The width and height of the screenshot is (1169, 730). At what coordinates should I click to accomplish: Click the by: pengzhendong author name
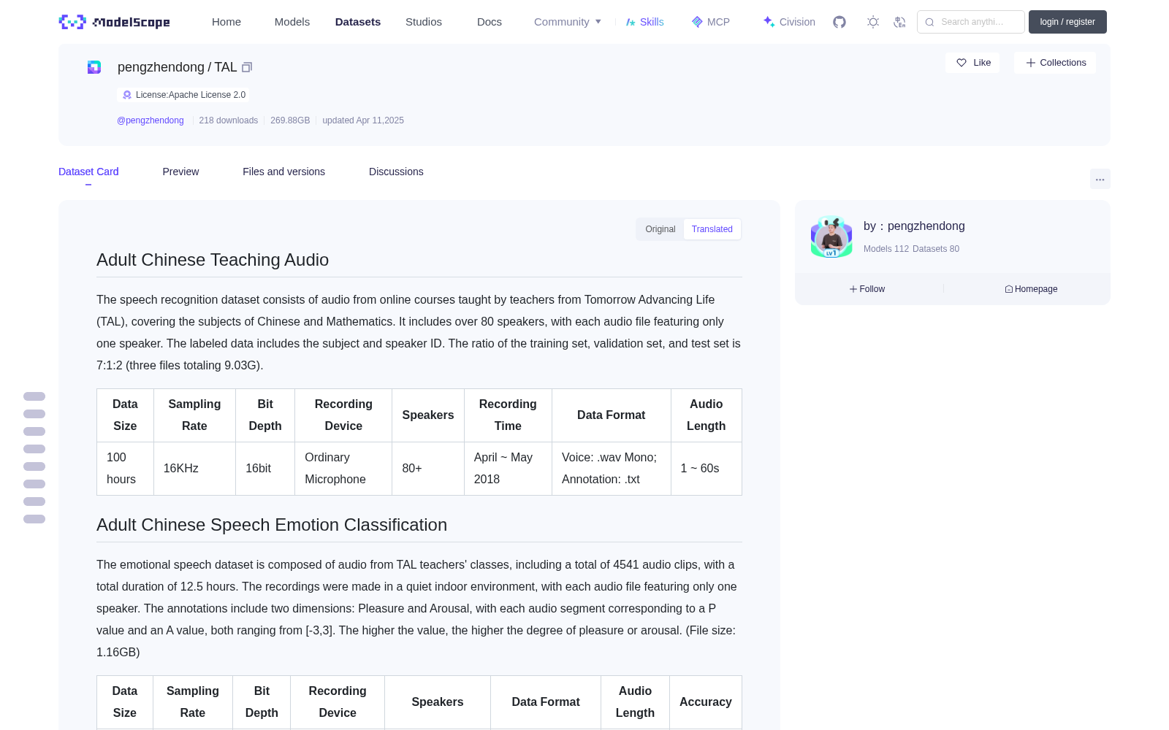tap(914, 226)
